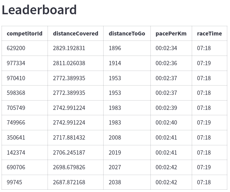Image resolution: width=230 pixels, height=192 pixels.
Task: Select the competitorId column header
Action: tap(25, 34)
